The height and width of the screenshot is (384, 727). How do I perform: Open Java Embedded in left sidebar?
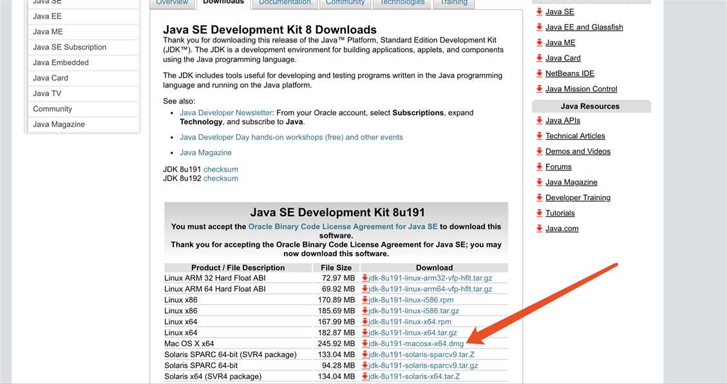pyautogui.click(x=61, y=62)
